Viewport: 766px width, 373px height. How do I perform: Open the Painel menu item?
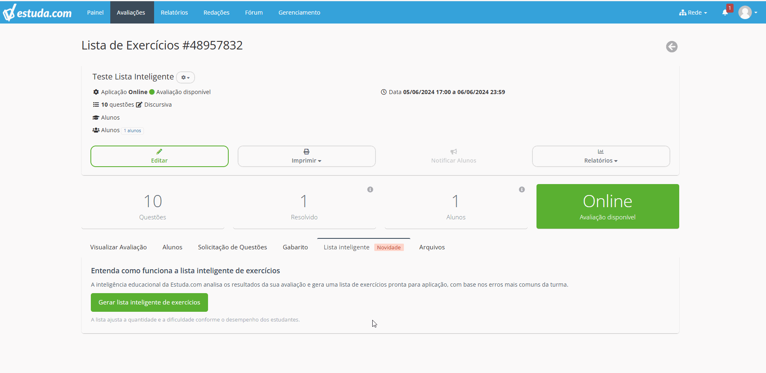tap(95, 13)
